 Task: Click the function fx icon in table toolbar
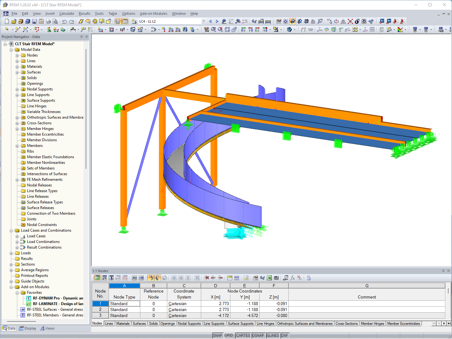293,278
